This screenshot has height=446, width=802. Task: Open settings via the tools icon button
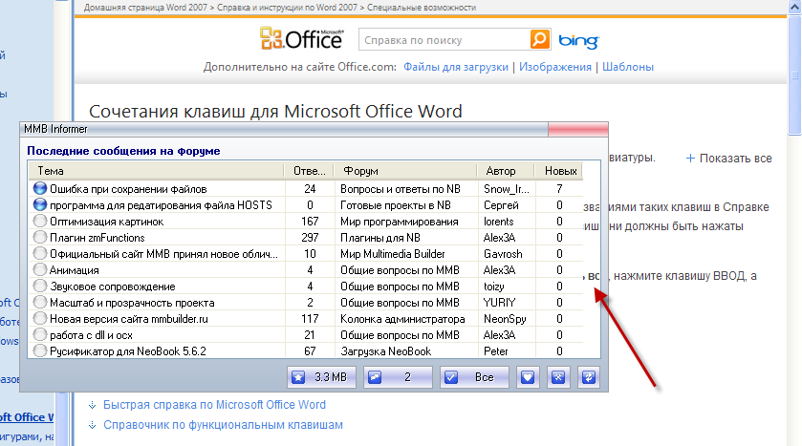click(x=558, y=377)
